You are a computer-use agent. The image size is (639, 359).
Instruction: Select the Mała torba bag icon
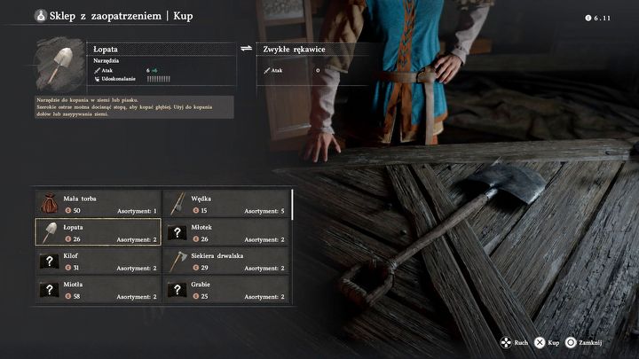pos(50,203)
